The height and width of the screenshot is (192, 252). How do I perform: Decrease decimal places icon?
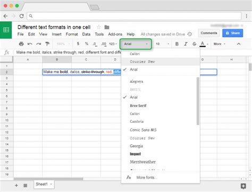tap(95, 44)
